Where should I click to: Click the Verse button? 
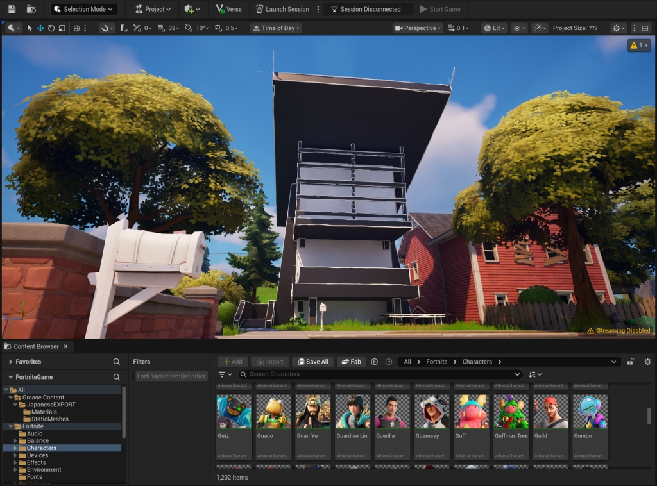[229, 9]
